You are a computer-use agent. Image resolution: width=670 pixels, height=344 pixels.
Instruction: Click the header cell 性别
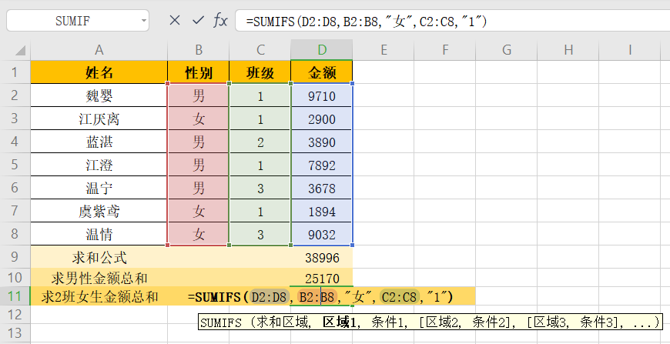pos(198,72)
